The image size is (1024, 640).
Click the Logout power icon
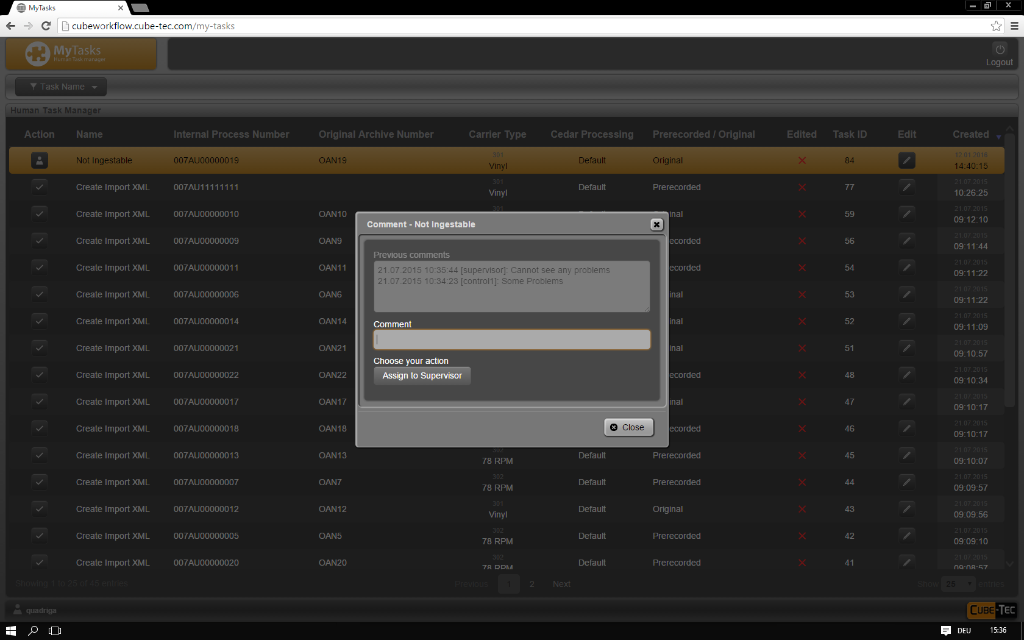[1000, 50]
